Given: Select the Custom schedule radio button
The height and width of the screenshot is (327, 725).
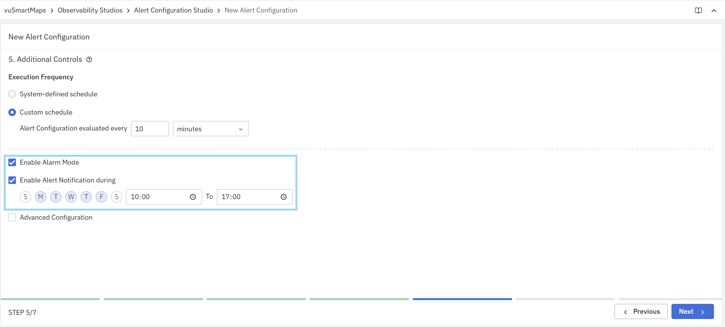Looking at the screenshot, I should [12, 112].
